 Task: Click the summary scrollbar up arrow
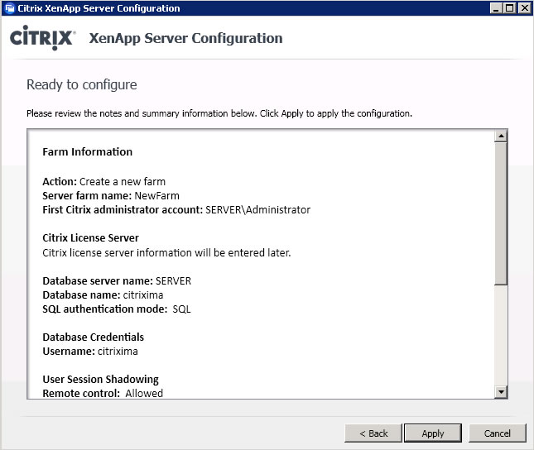[x=501, y=136]
